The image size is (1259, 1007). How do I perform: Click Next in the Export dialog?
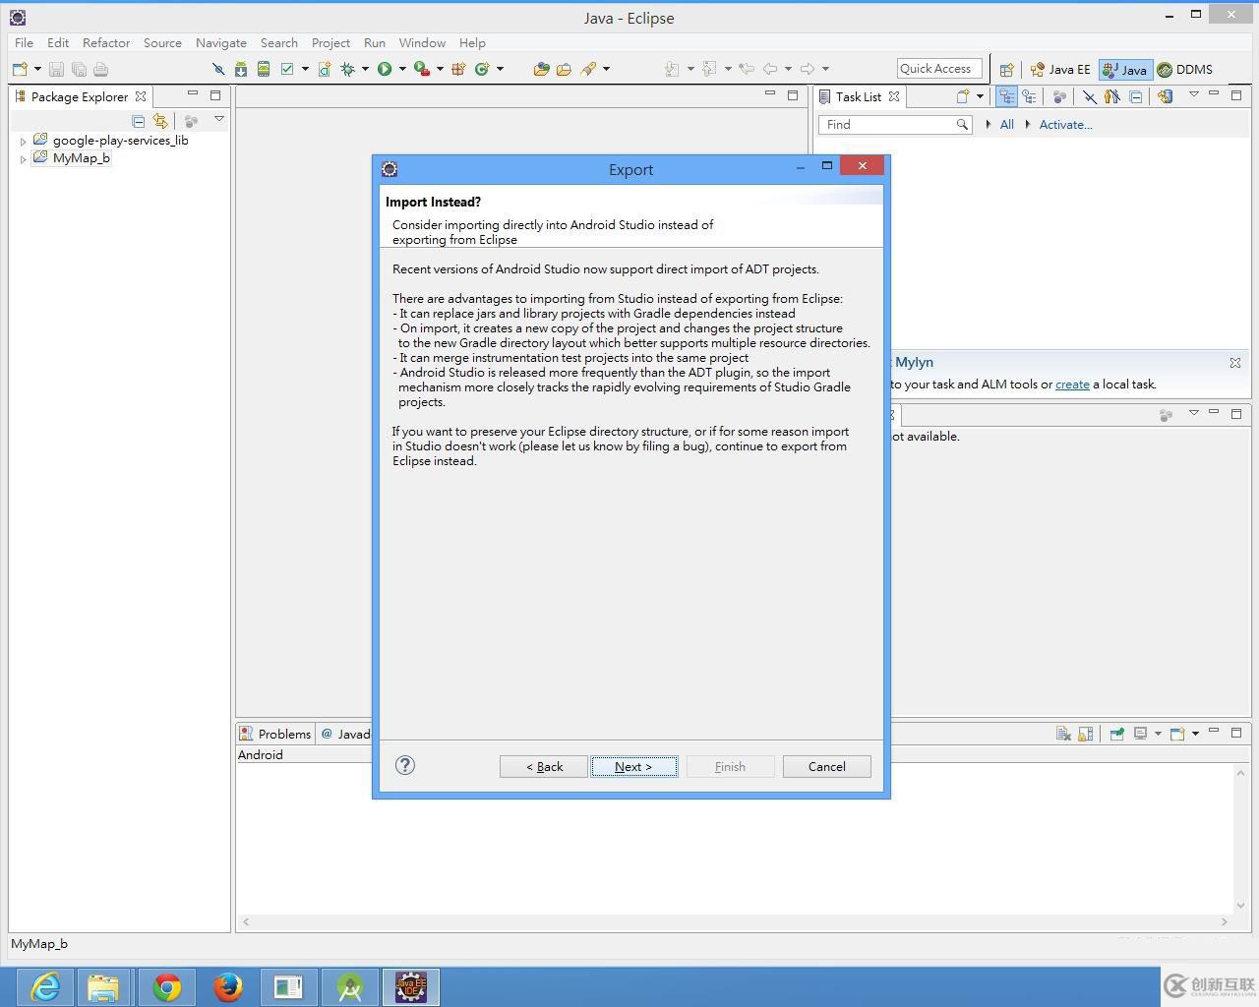[633, 766]
